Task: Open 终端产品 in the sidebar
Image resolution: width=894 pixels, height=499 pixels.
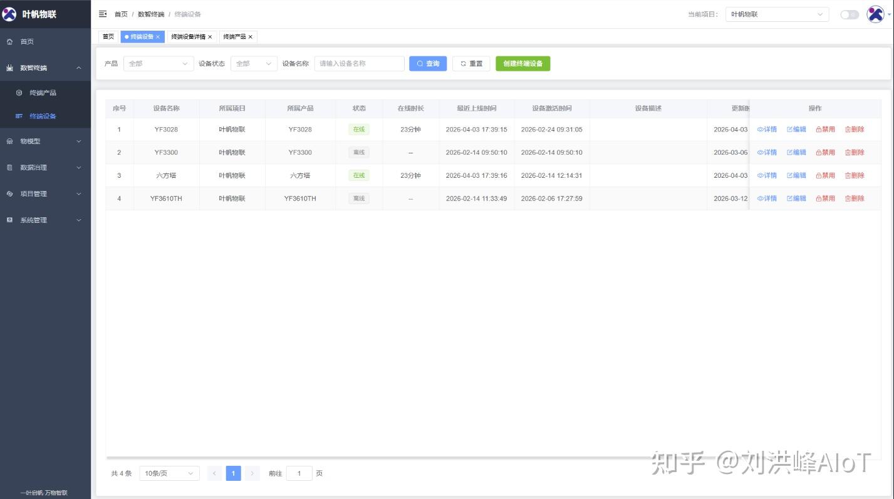Action: [x=45, y=93]
